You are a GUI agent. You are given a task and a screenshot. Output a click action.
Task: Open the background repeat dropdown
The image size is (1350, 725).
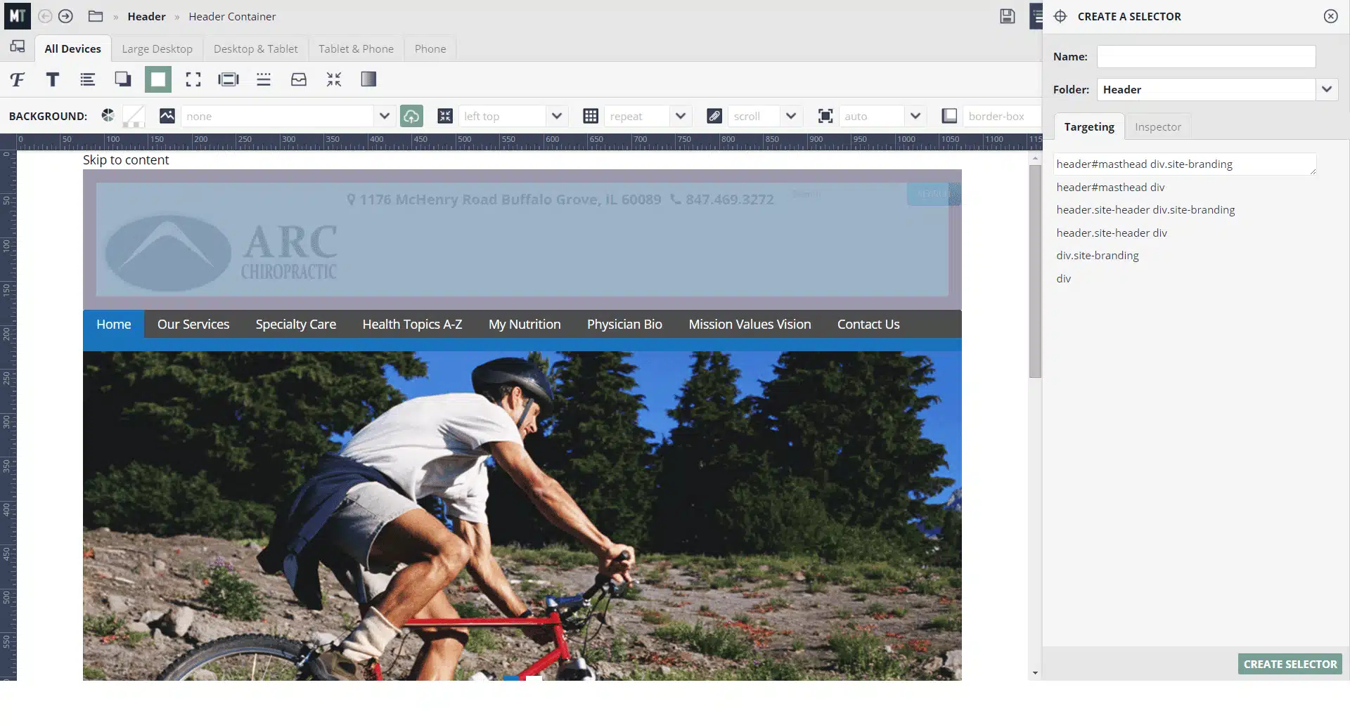pos(680,116)
